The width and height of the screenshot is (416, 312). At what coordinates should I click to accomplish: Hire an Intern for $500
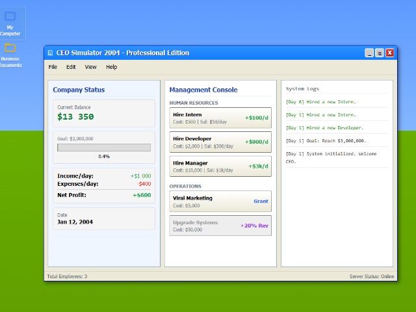[x=220, y=118]
